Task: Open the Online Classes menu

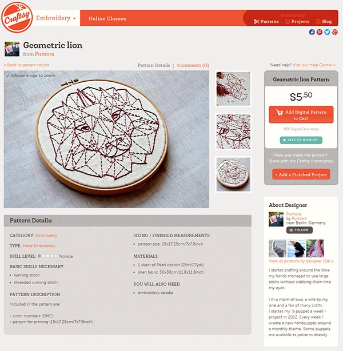Action: point(107,19)
